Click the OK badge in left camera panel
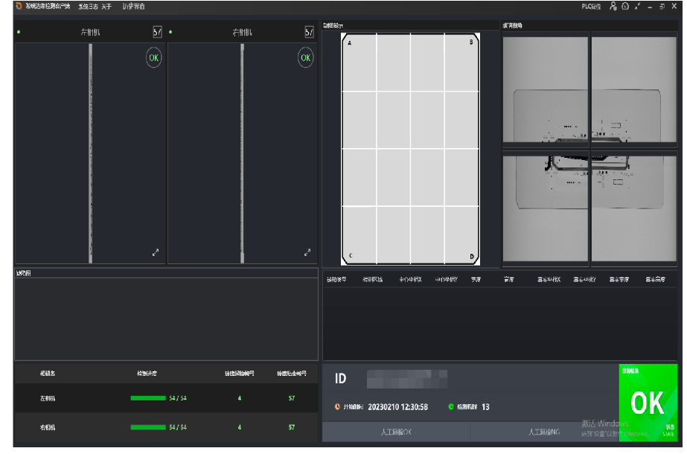This screenshot has width=687, height=454. [x=153, y=58]
